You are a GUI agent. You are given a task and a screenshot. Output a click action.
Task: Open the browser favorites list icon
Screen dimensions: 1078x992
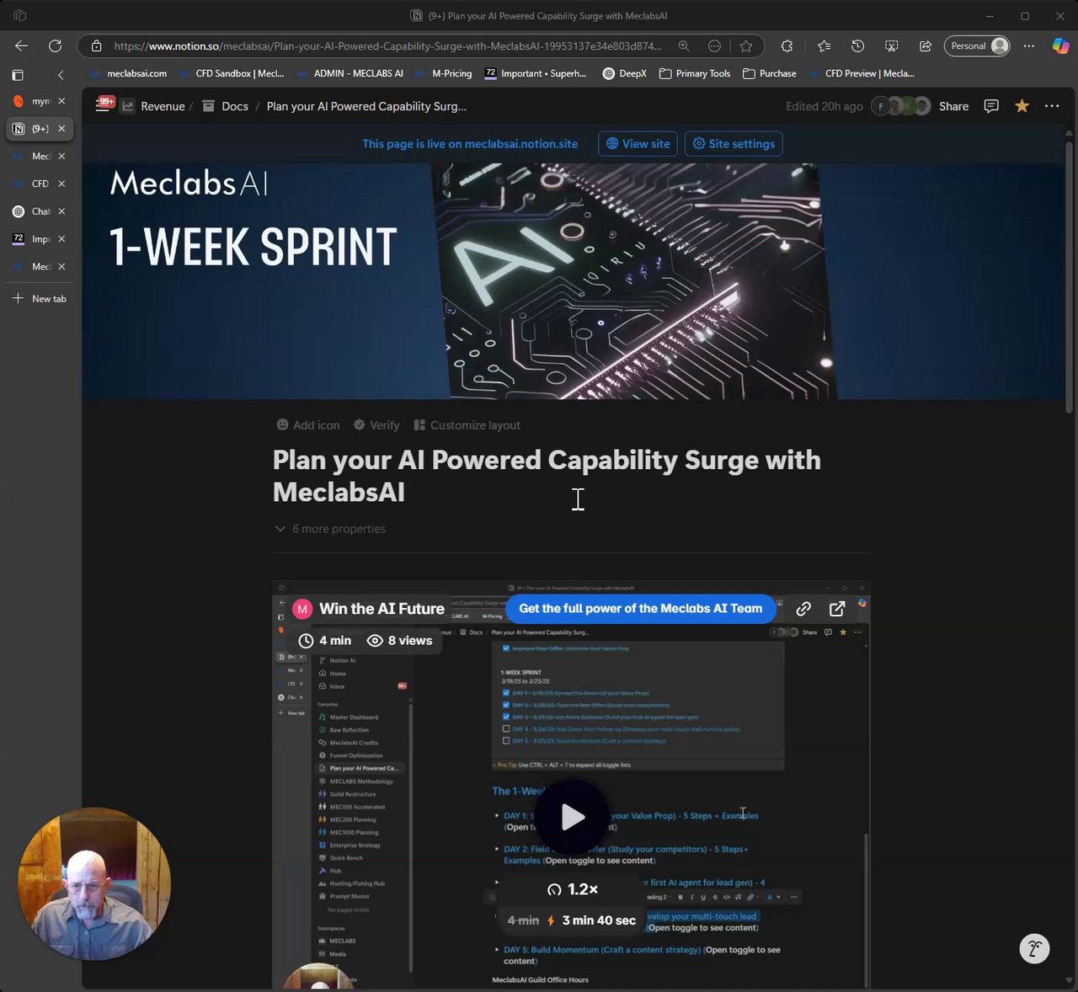coord(824,46)
